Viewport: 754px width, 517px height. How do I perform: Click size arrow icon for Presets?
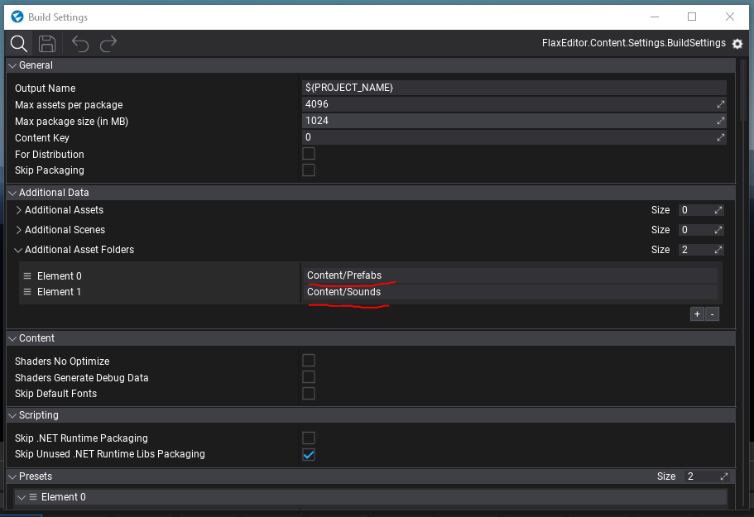point(724,476)
